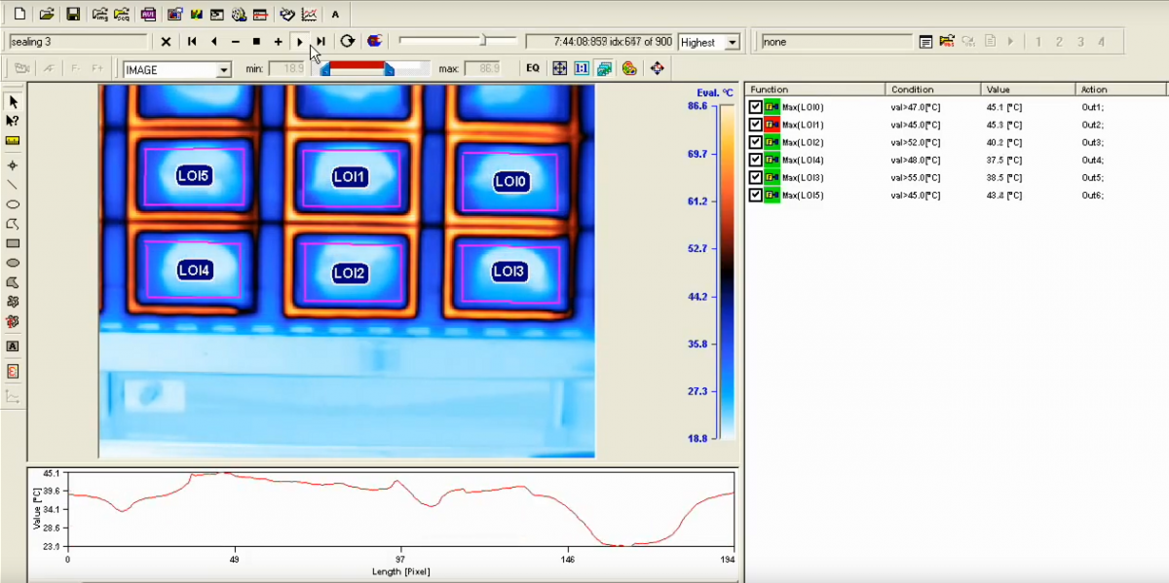Open the color palette icon on the toolbar
Screen dimensions: 1169x583
point(629,68)
